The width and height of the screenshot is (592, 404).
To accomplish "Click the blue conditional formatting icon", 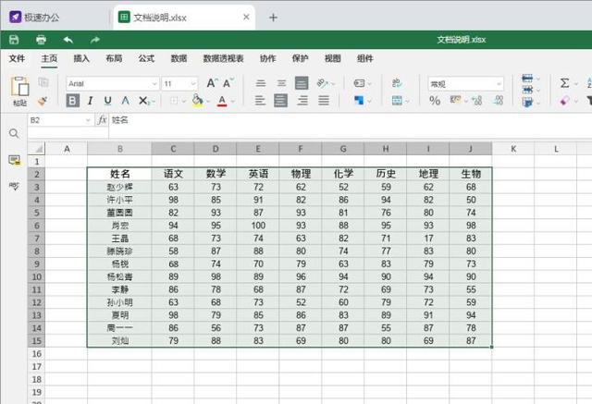I will click(x=359, y=101).
